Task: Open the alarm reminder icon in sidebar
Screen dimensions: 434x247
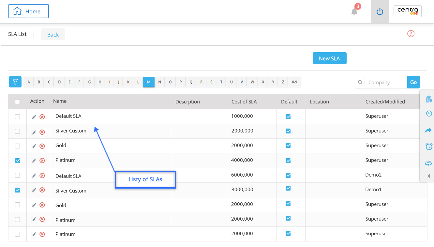Action: 428,147
